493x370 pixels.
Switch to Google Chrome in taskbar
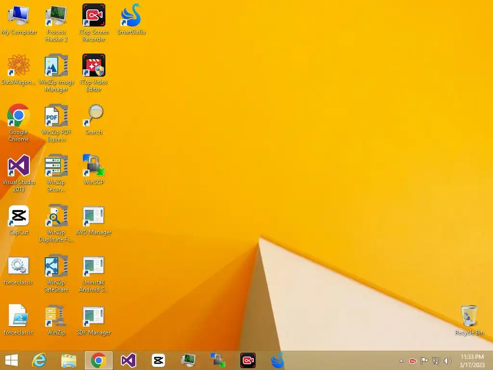coord(98,360)
